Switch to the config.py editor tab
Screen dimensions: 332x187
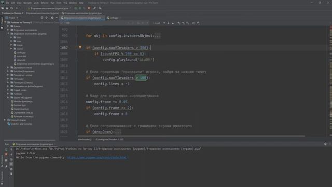pos(113,18)
